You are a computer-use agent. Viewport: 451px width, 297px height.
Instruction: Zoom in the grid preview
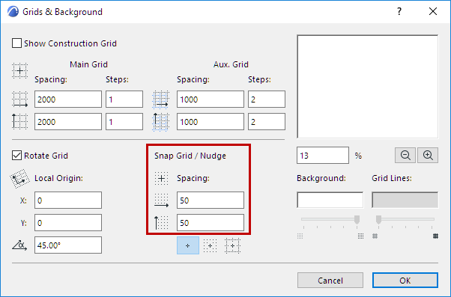tap(428, 156)
